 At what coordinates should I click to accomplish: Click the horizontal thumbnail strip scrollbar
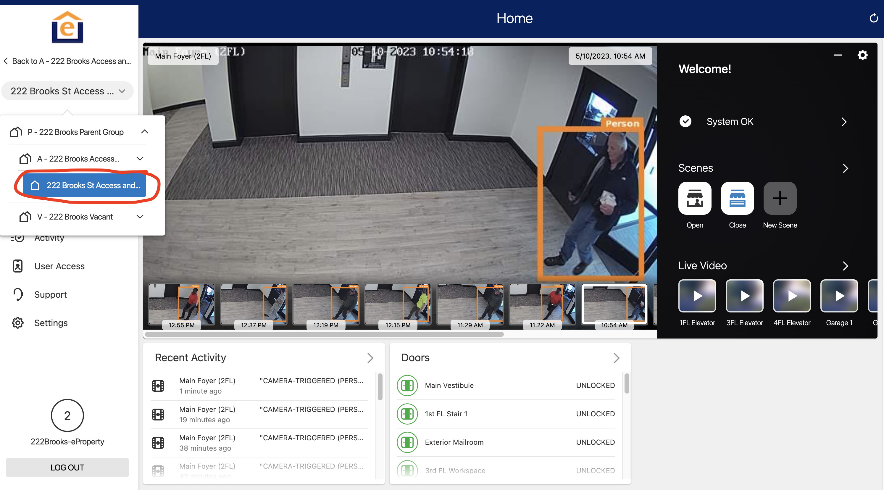(x=324, y=334)
